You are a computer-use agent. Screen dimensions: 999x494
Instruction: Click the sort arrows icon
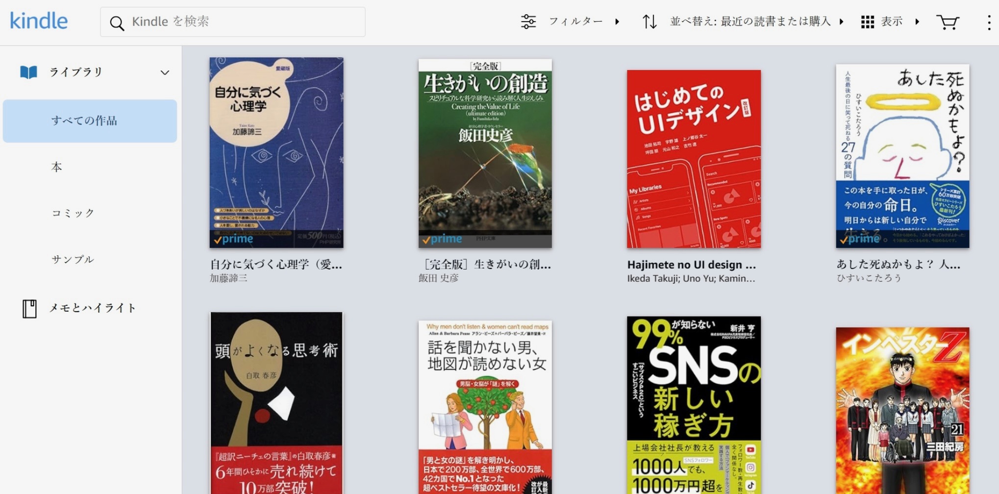[649, 22]
